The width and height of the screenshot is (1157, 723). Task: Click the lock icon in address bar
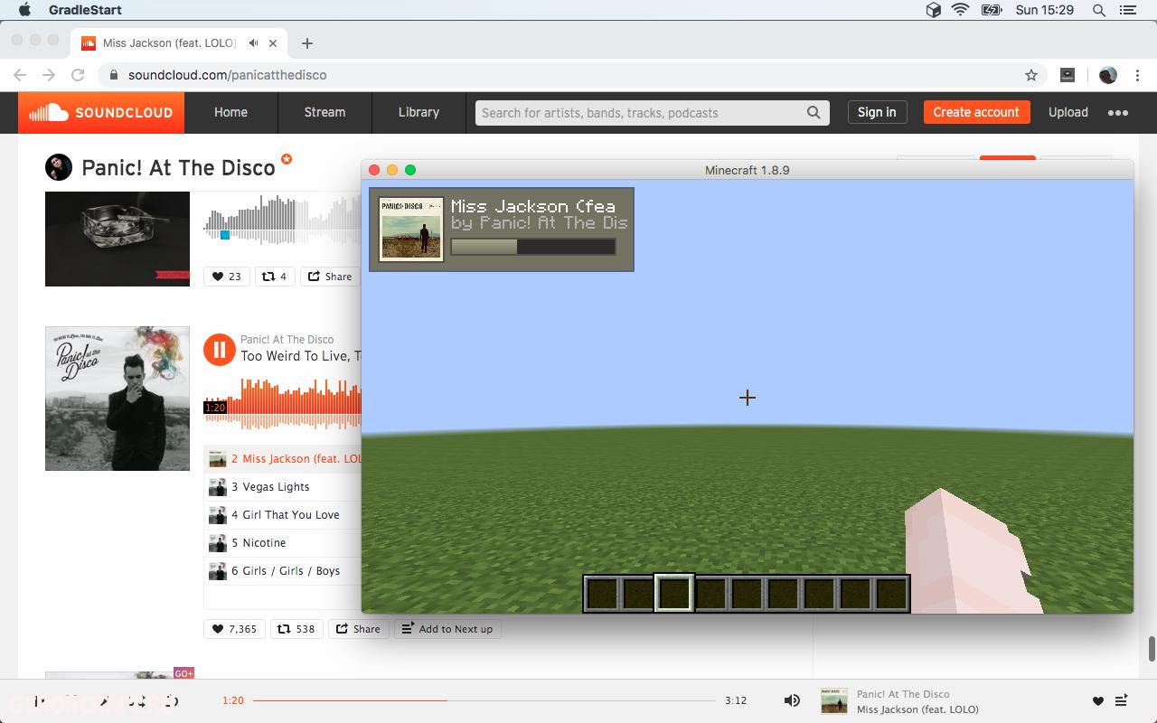(114, 75)
